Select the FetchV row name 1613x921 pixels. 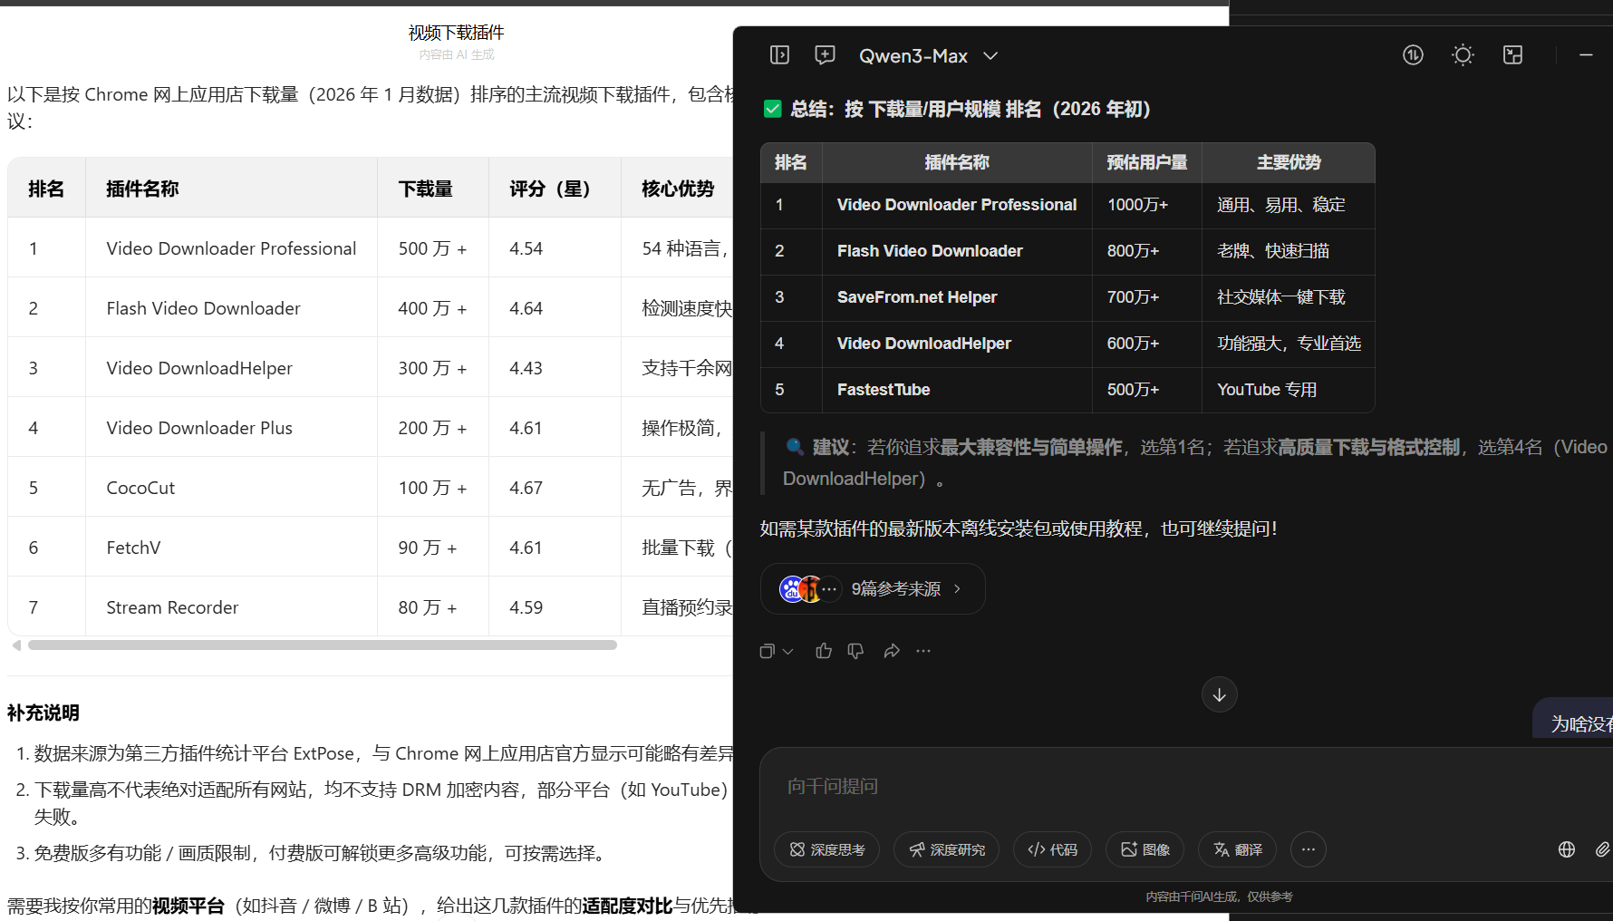pyautogui.click(x=133, y=548)
